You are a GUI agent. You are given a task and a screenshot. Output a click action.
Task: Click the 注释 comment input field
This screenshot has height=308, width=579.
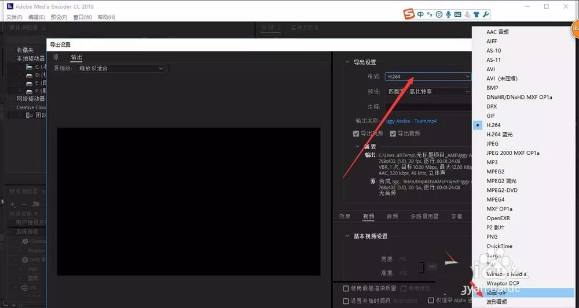(428, 107)
